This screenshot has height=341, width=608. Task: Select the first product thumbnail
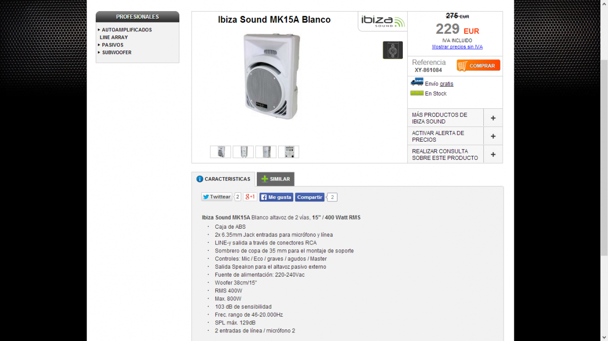[220, 152]
